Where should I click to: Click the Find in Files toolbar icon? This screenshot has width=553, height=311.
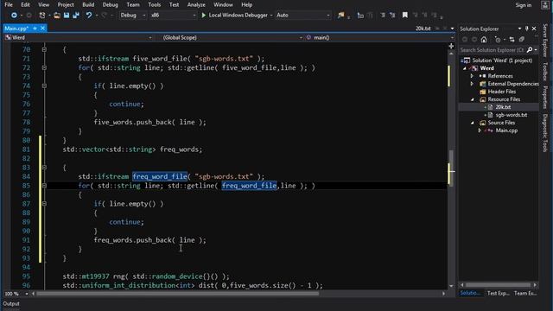(x=340, y=16)
